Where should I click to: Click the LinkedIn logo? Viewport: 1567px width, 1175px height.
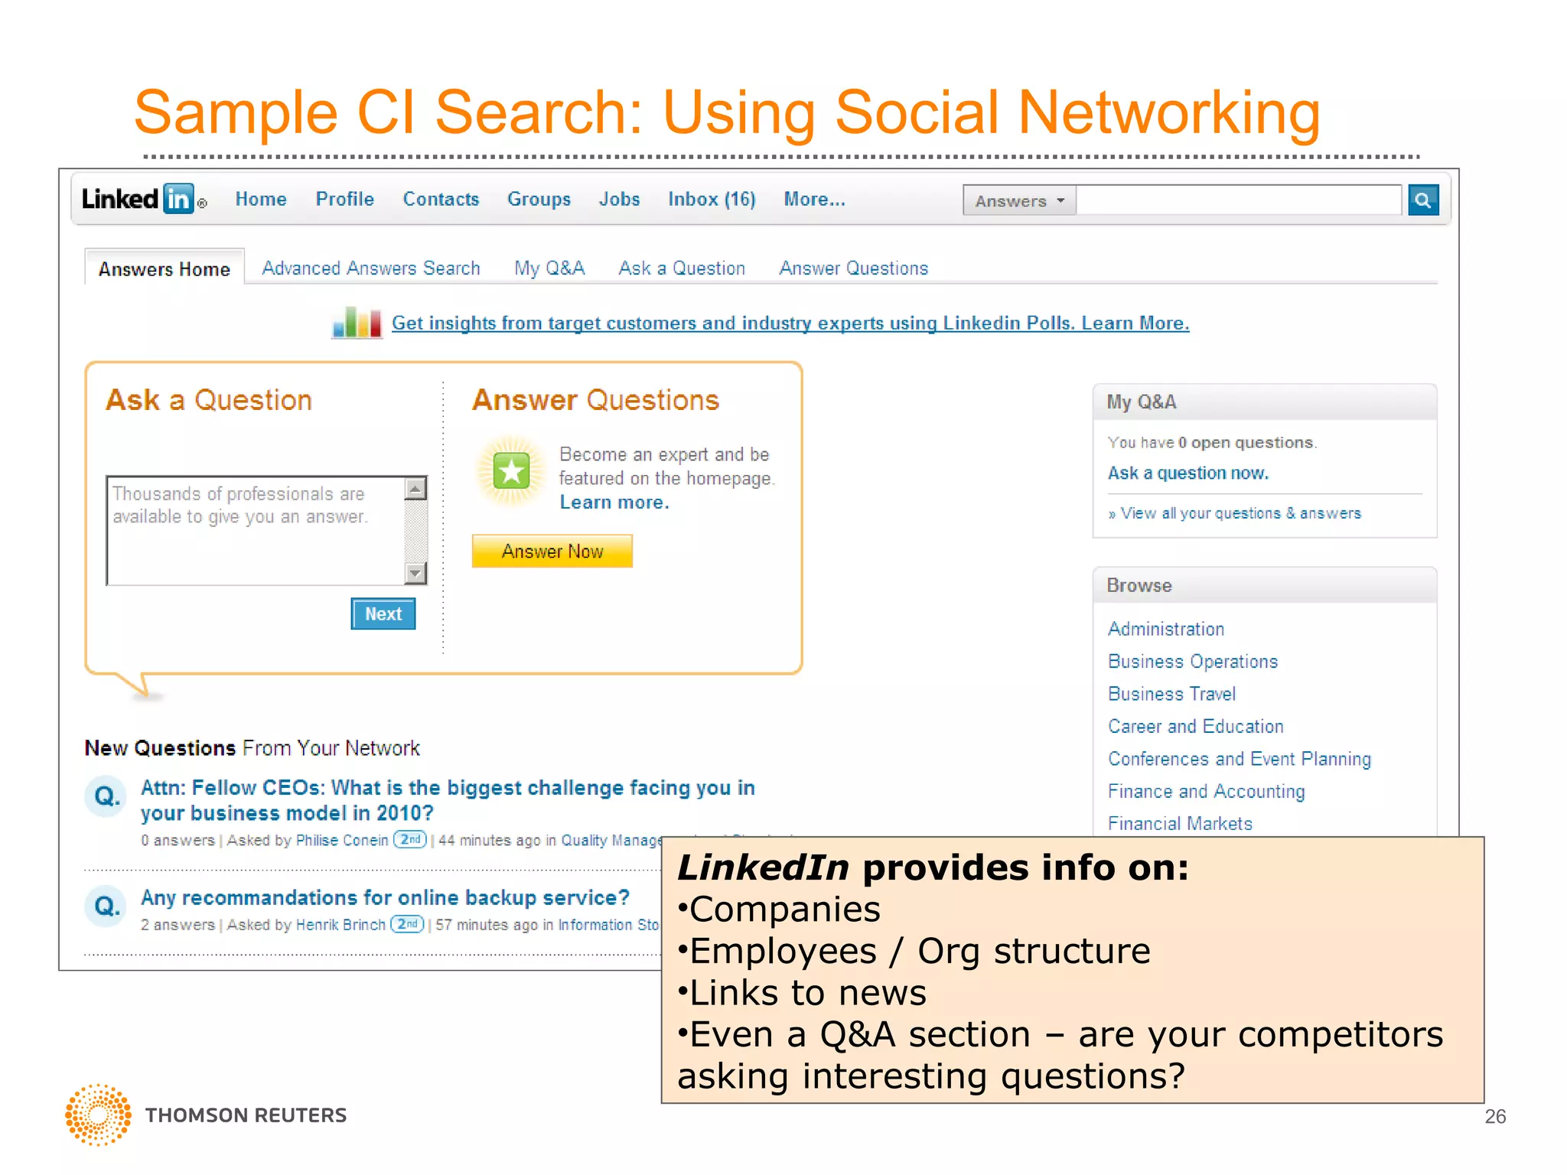pyautogui.click(x=144, y=199)
